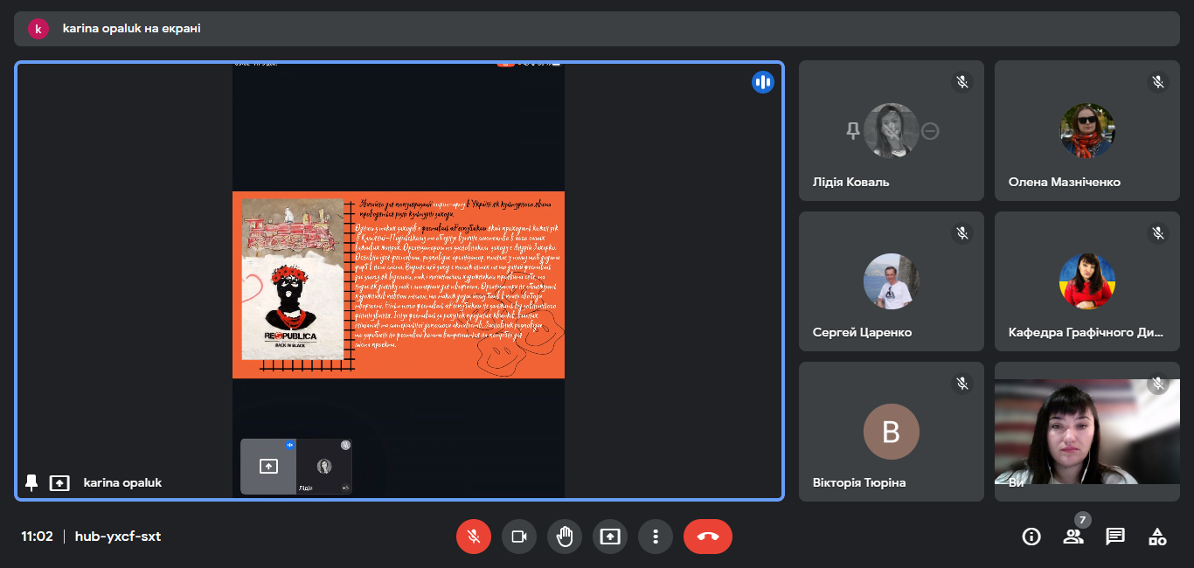Image resolution: width=1194 pixels, height=568 pixels.
Task: Click the karina opaluk name label
Action: 122,482
